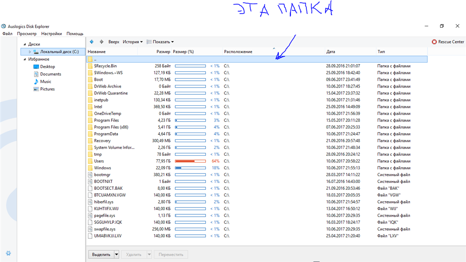Click the forward navigation arrow icon
Screen dimensions: 466x262
point(101,42)
